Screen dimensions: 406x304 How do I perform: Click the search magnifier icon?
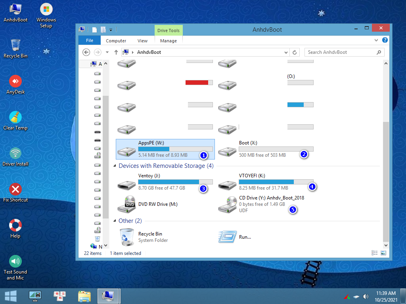coord(379,52)
